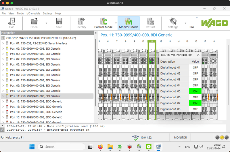The width and height of the screenshot is (230, 152).
Task: Close the log output panel
Action: (x=2, y=126)
